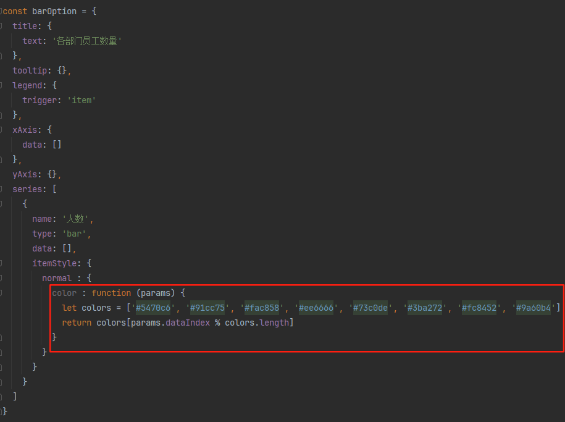
Task: Click the let keyword
Action: click(69, 308)
